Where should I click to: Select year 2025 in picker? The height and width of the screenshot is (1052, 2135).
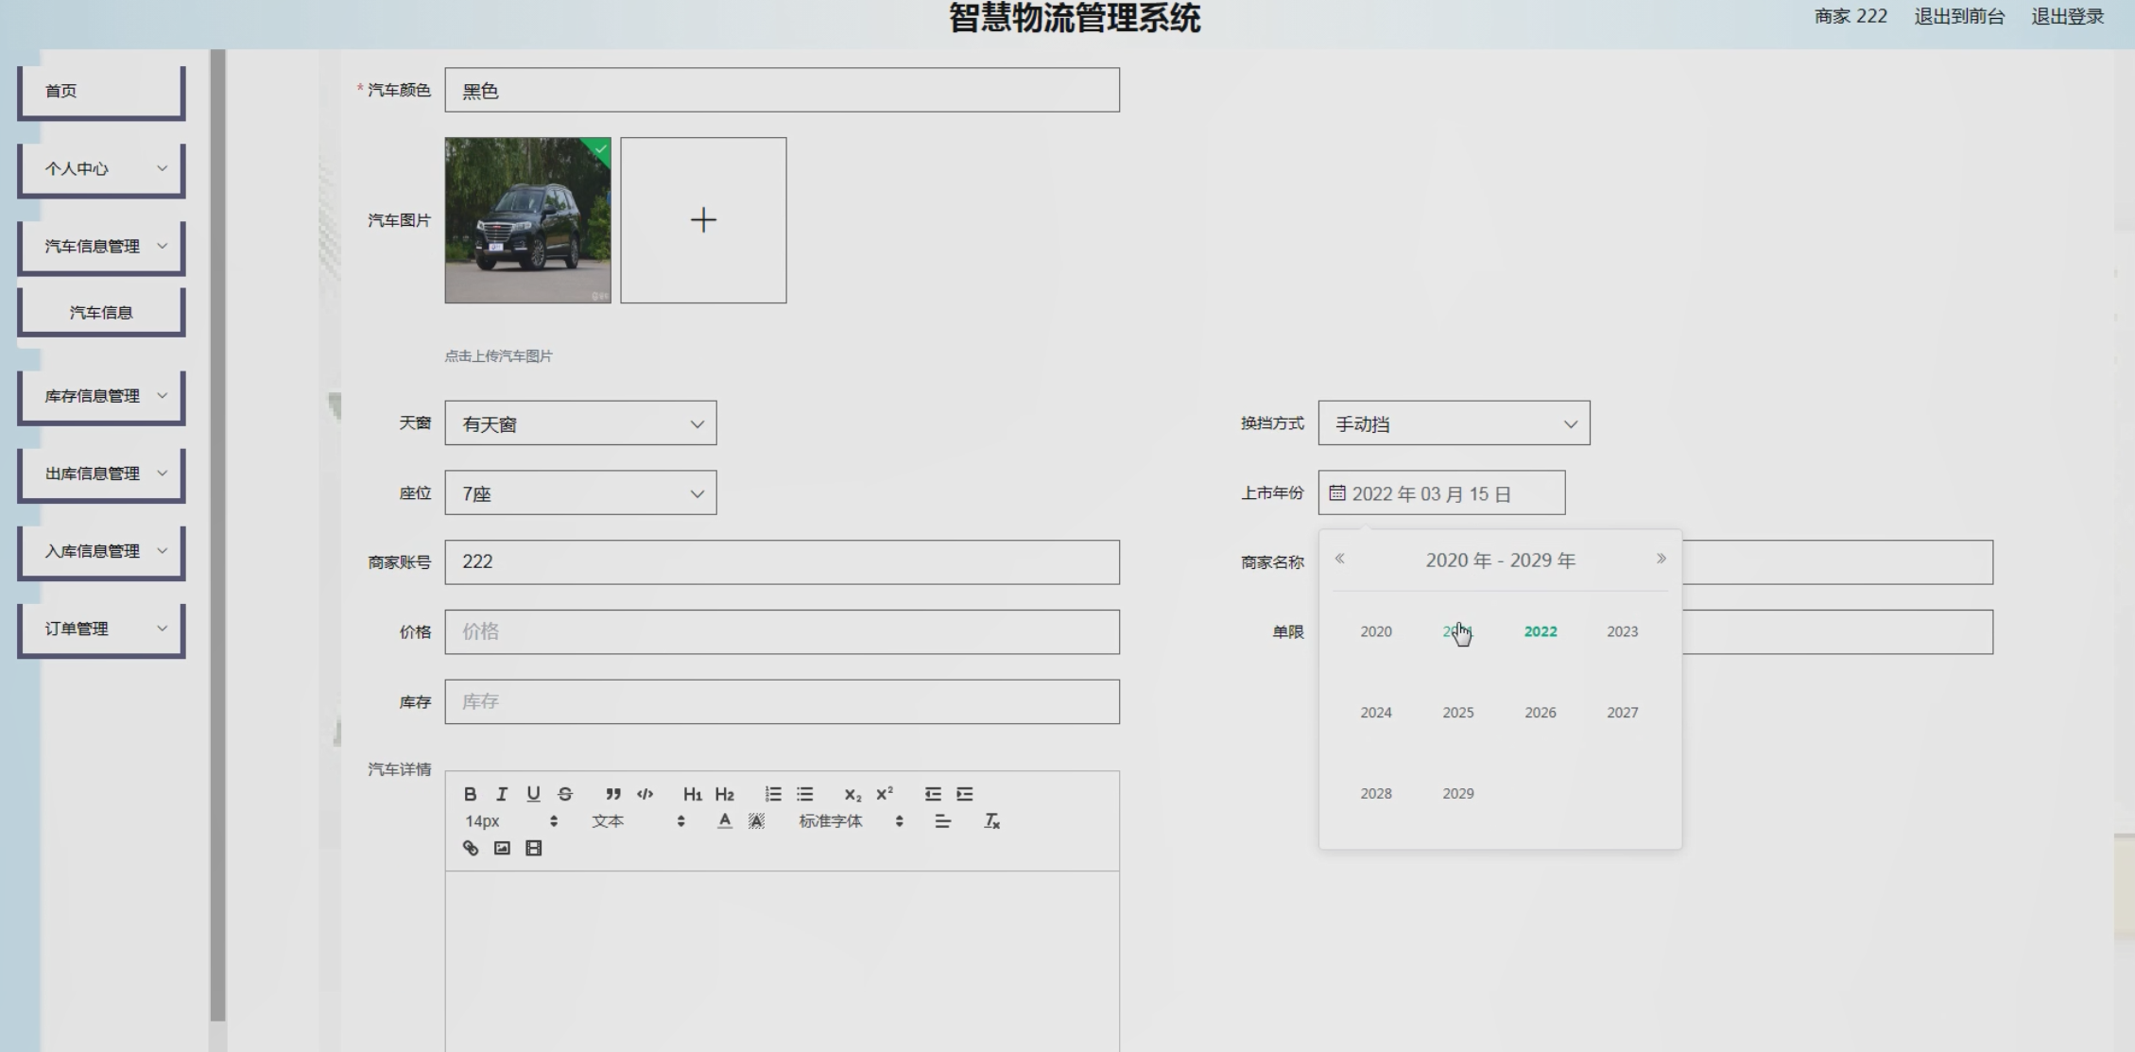click(1457, 713)
